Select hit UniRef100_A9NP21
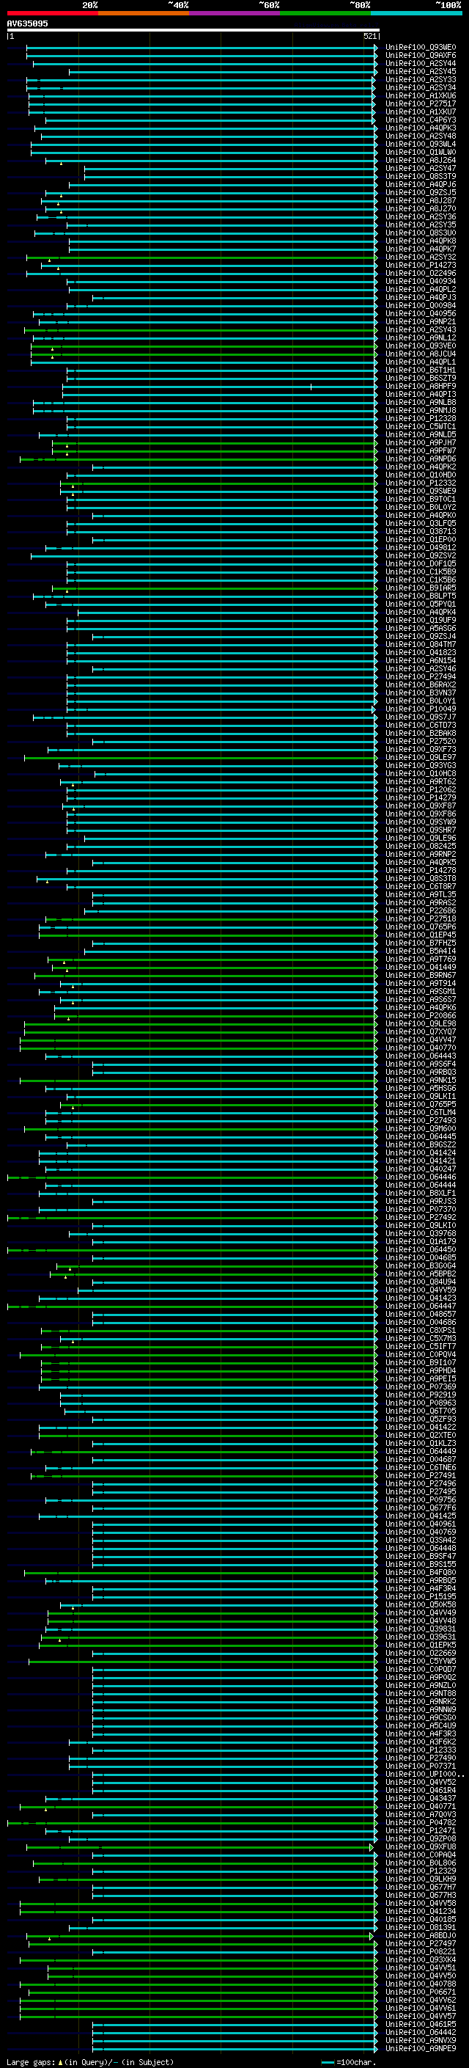The height and width of the screenshot is (2068, 469). pyautogui.click(x=421, y=322)
